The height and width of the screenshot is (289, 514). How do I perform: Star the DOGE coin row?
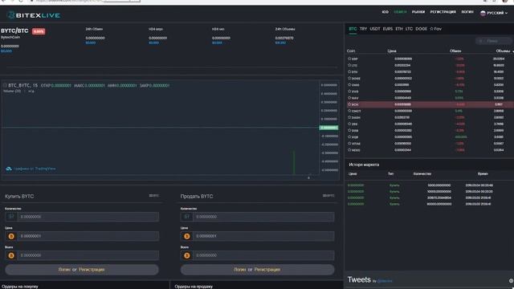coord(349,78)
